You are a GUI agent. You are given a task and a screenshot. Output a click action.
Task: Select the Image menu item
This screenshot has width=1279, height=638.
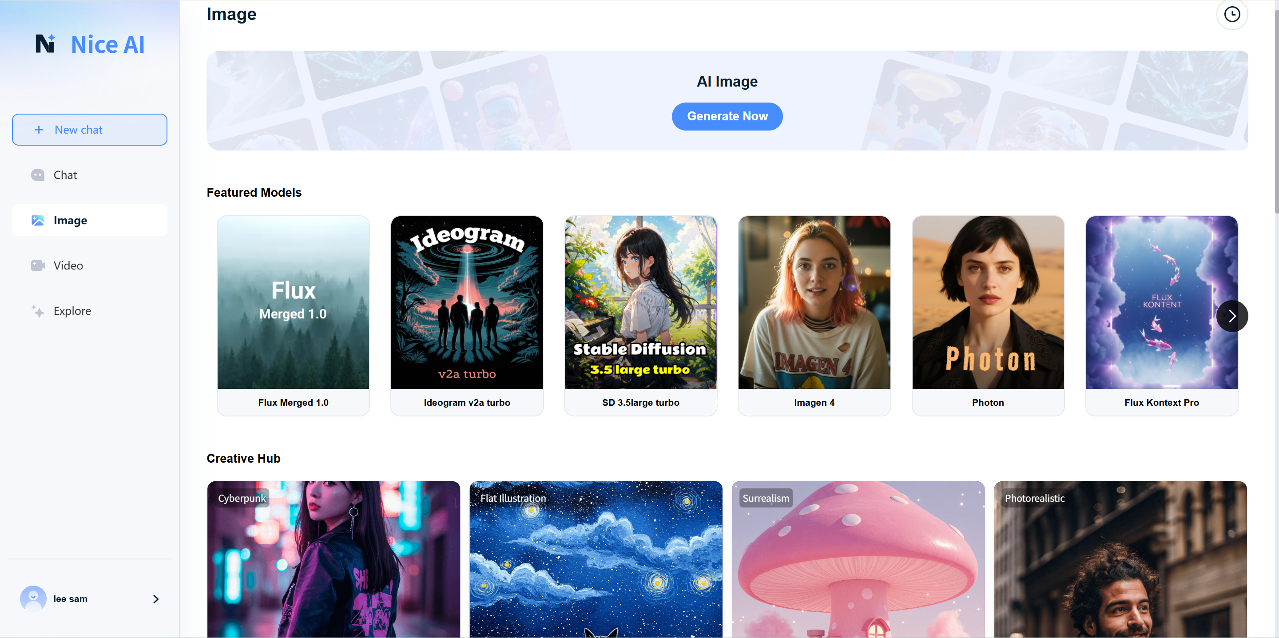coord(89,220)
